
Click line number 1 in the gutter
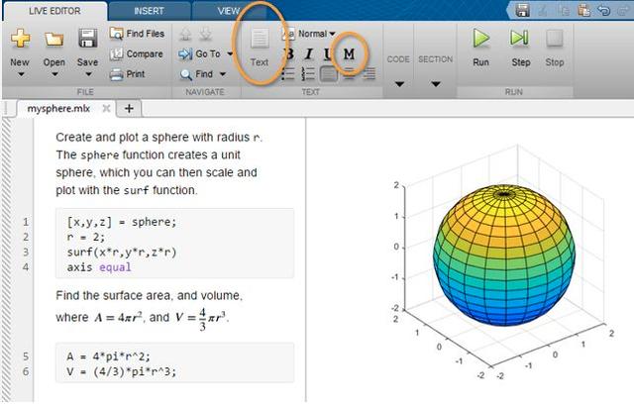[x=26, y=222]
